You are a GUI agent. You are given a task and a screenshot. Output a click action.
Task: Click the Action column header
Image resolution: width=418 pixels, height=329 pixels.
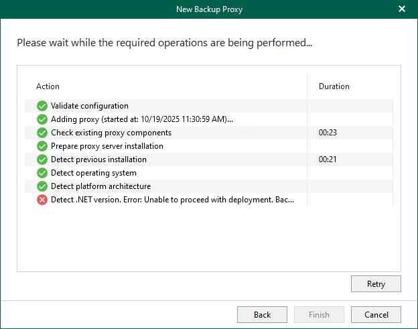coord(48,86)
